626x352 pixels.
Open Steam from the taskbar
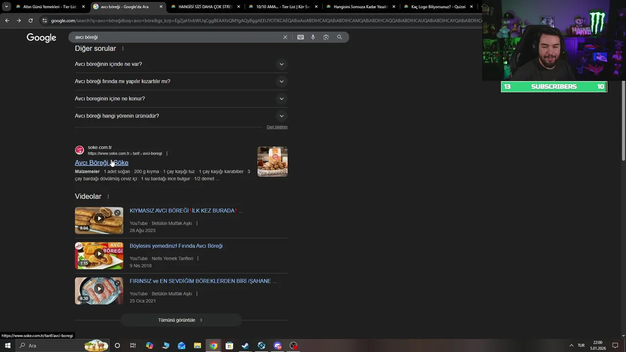[246, 346]
